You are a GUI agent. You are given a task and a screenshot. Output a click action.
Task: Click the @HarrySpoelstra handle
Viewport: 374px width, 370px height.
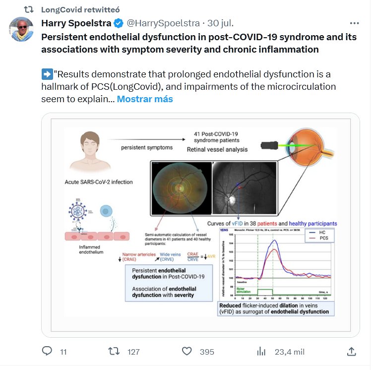(x=163, y=23)
